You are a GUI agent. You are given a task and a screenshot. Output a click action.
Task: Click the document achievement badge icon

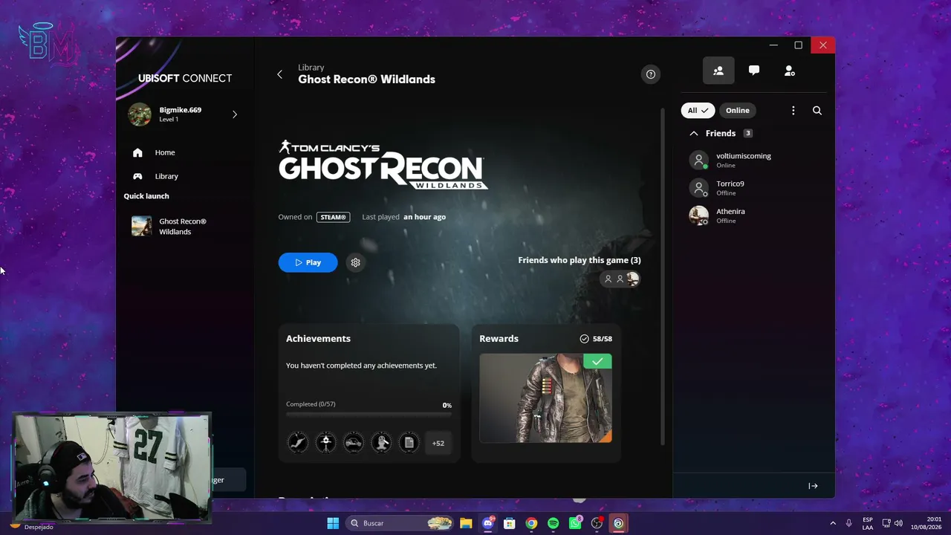click(x=409, y=443)
